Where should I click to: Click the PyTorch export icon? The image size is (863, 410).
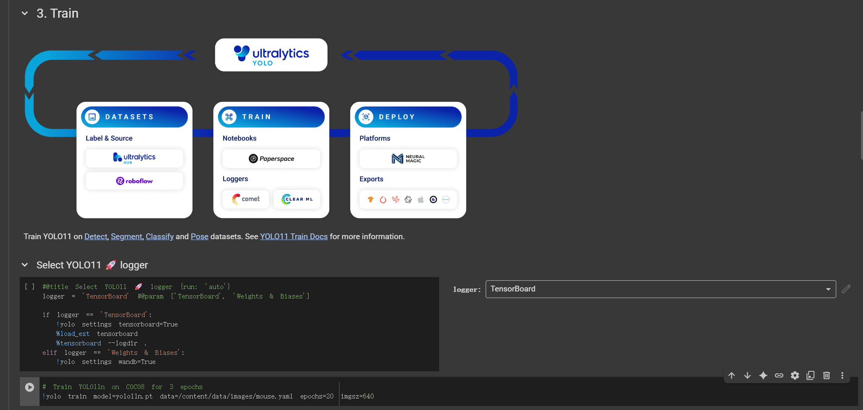coord(383,200)
